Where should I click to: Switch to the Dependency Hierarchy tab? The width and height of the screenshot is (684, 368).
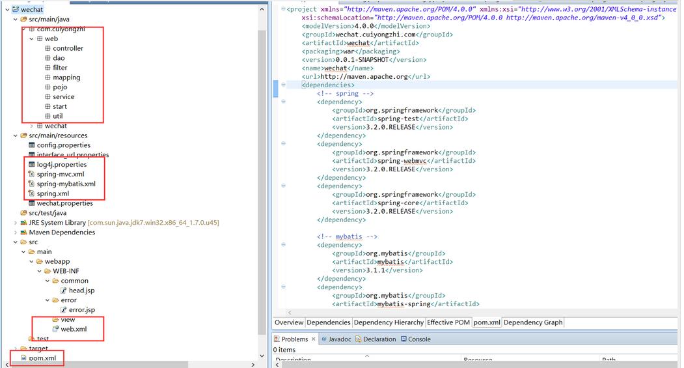point(389,322)
